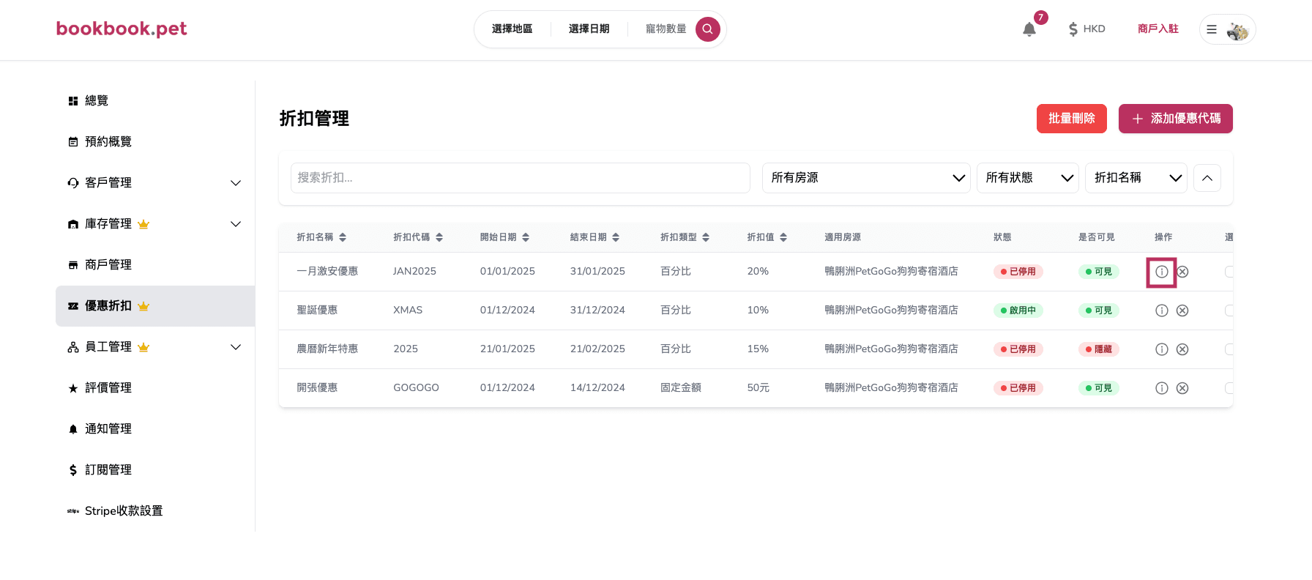Delete the 開張優惠 discount
The width and height of the screenshot is (1312, 580).
pyautogui.click(x=1182, y=388)
